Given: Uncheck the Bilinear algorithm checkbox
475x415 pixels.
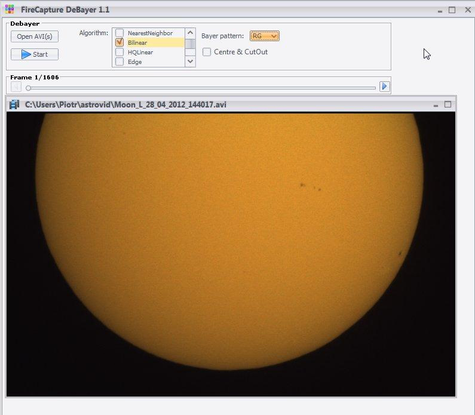Looking at the screenshot, I should (x=119, y=43).
